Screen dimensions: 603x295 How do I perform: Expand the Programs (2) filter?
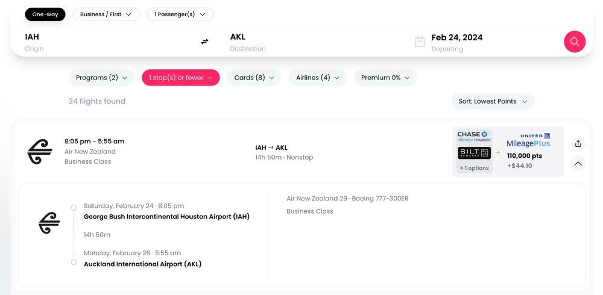pos(101,78)
